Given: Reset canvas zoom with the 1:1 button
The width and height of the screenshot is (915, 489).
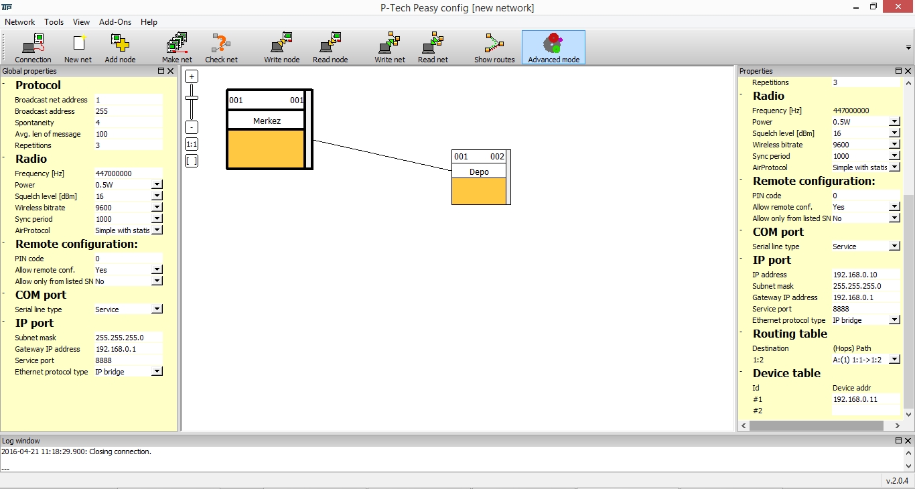Looking at the screenshot, I should click(192, 144).
